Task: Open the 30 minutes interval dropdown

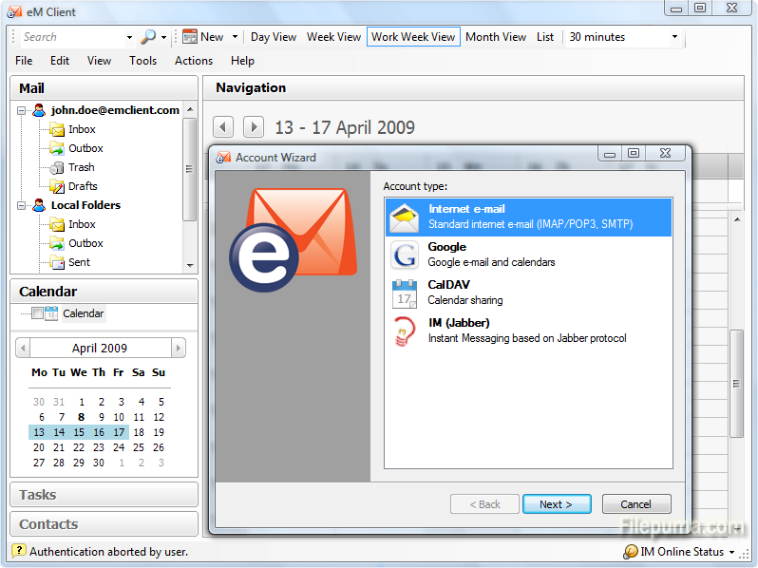Action: [x=674, y=37]
